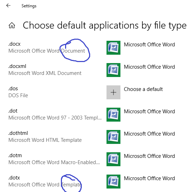Click the Word icon for .docxml
The width and height of the screenshot is (189, 192).
pyautogui.click(x=113, y=70)
